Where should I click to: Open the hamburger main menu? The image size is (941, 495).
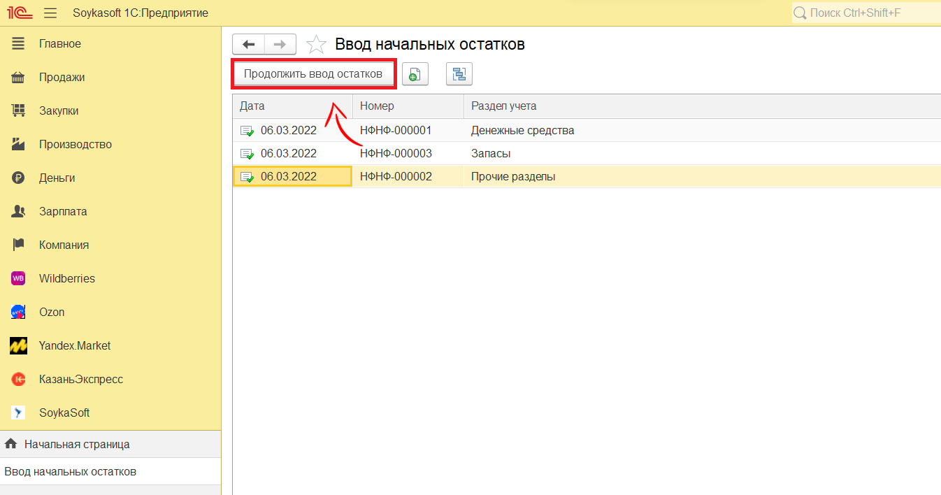pyautogui.click(x=50, y=13)
